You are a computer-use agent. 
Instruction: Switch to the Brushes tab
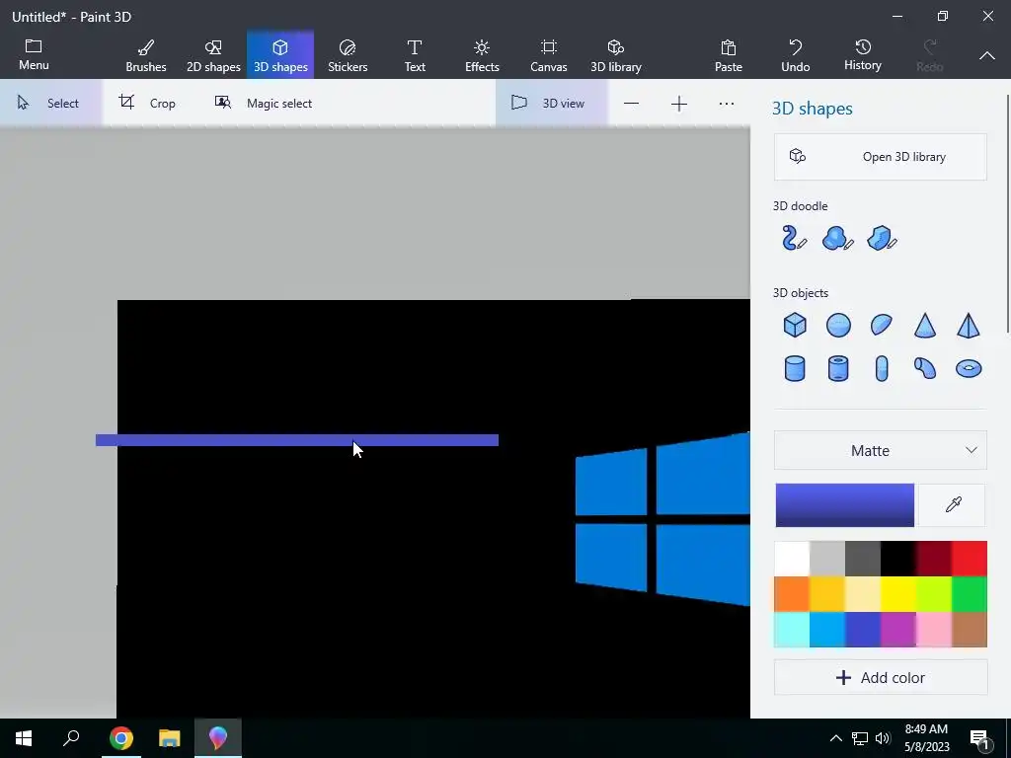[x=146, y=55]
